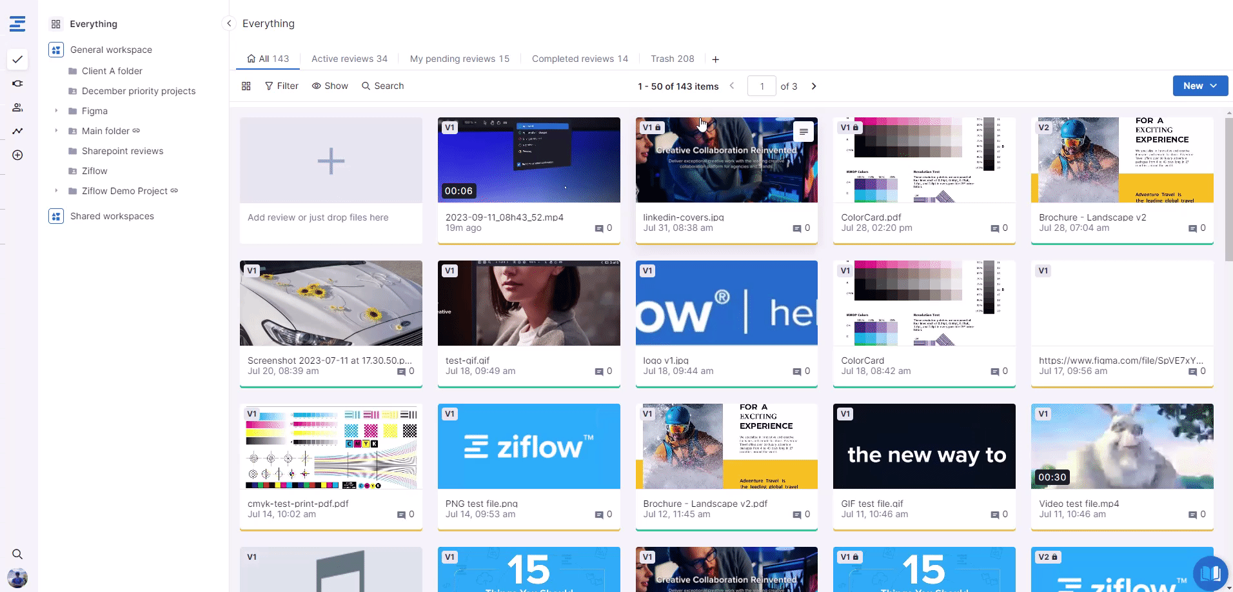Click the plus circle icon in left rail
Viewport: 1233px width, 592px height.
pyautogui.click(x=17, y=155)
